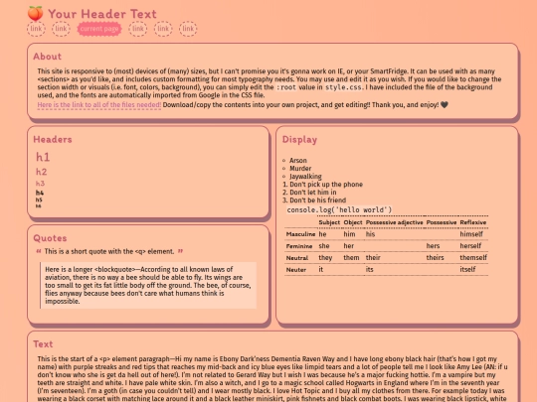537x402 pixels.
Task: Click the 'theirs' table cell
Action: click(435, 258)
